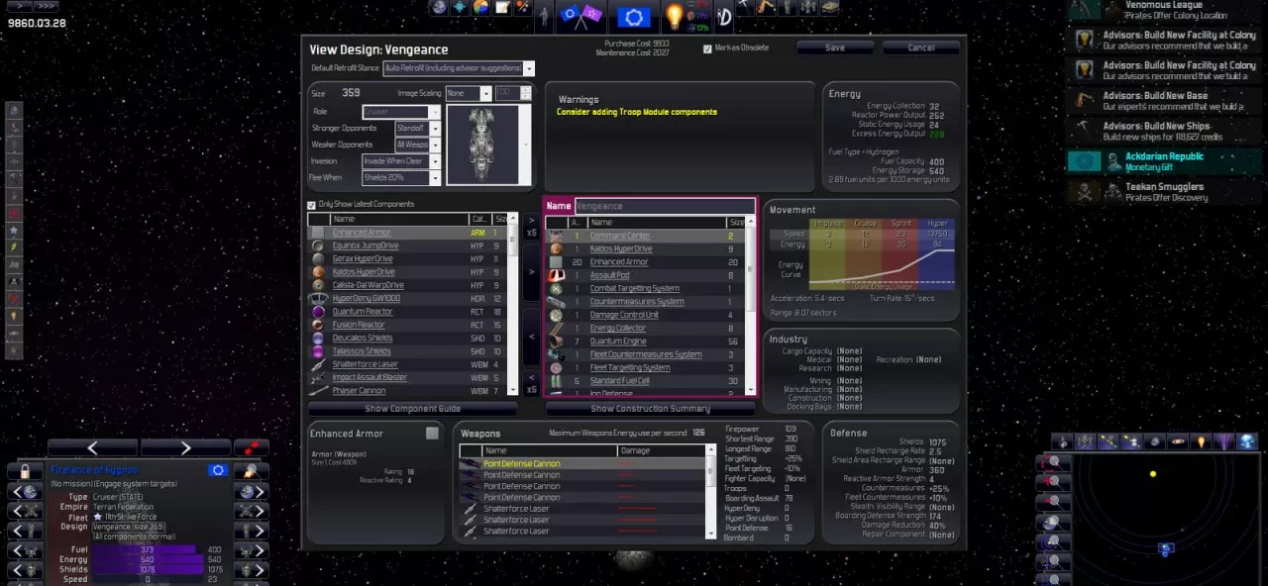Open Ackdarian Republic Monetary Gift message
Viewport: 1268px width, 586px height.
point(1165,161)
